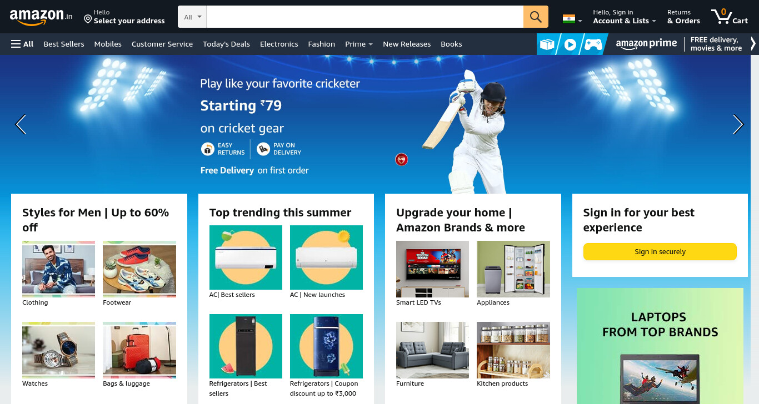The width and height of the screenshot is (759, 404).
Task: Open the India flag language dropdown
Action: (572, 19)
